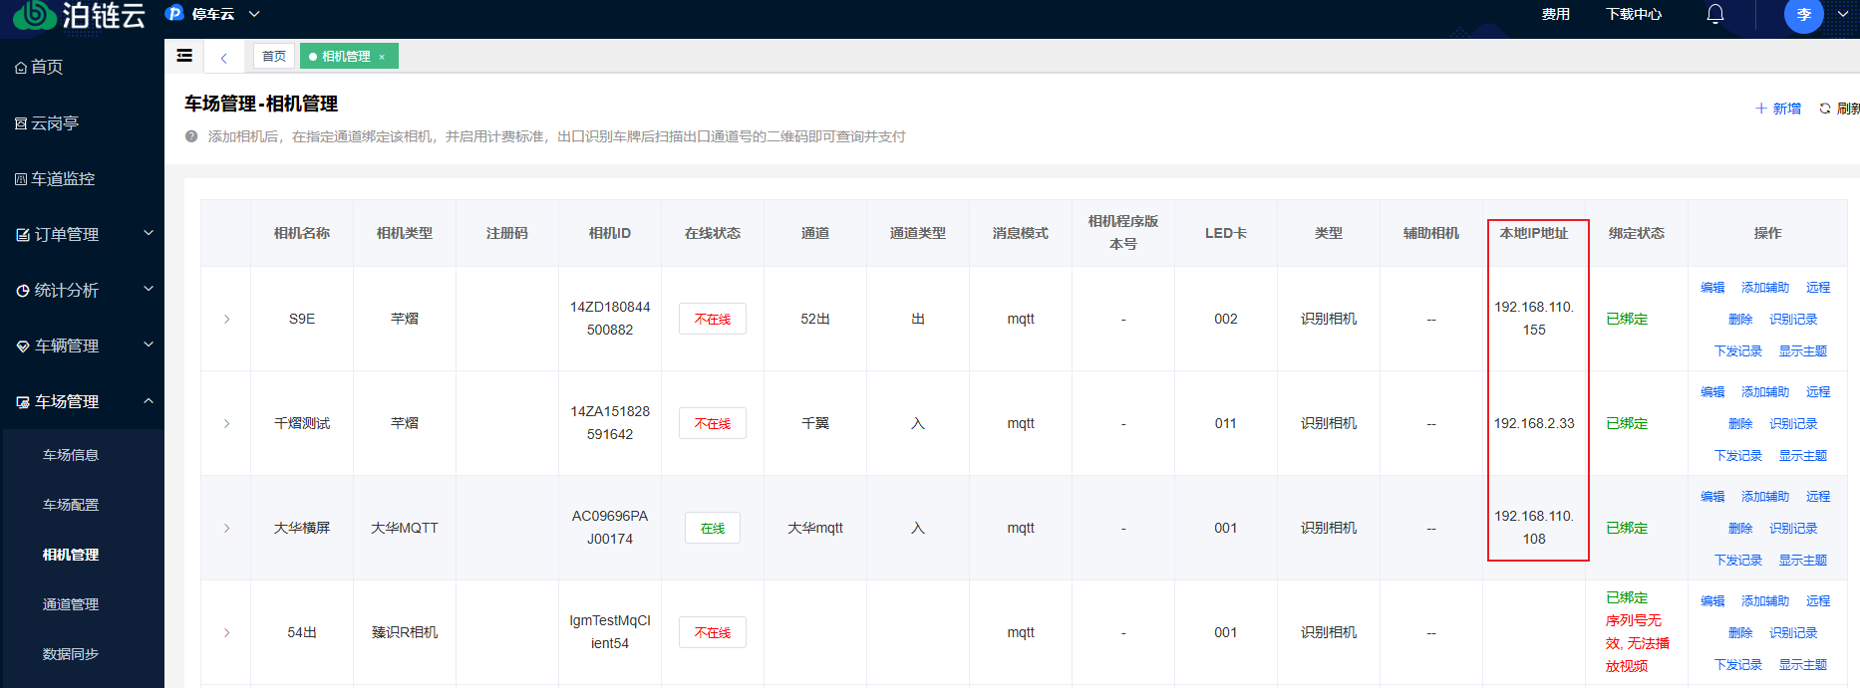1860x688 pixels.
Task: Click 显示主题 for the 大华横屏 row
Action: click(x=1803, y=561)
